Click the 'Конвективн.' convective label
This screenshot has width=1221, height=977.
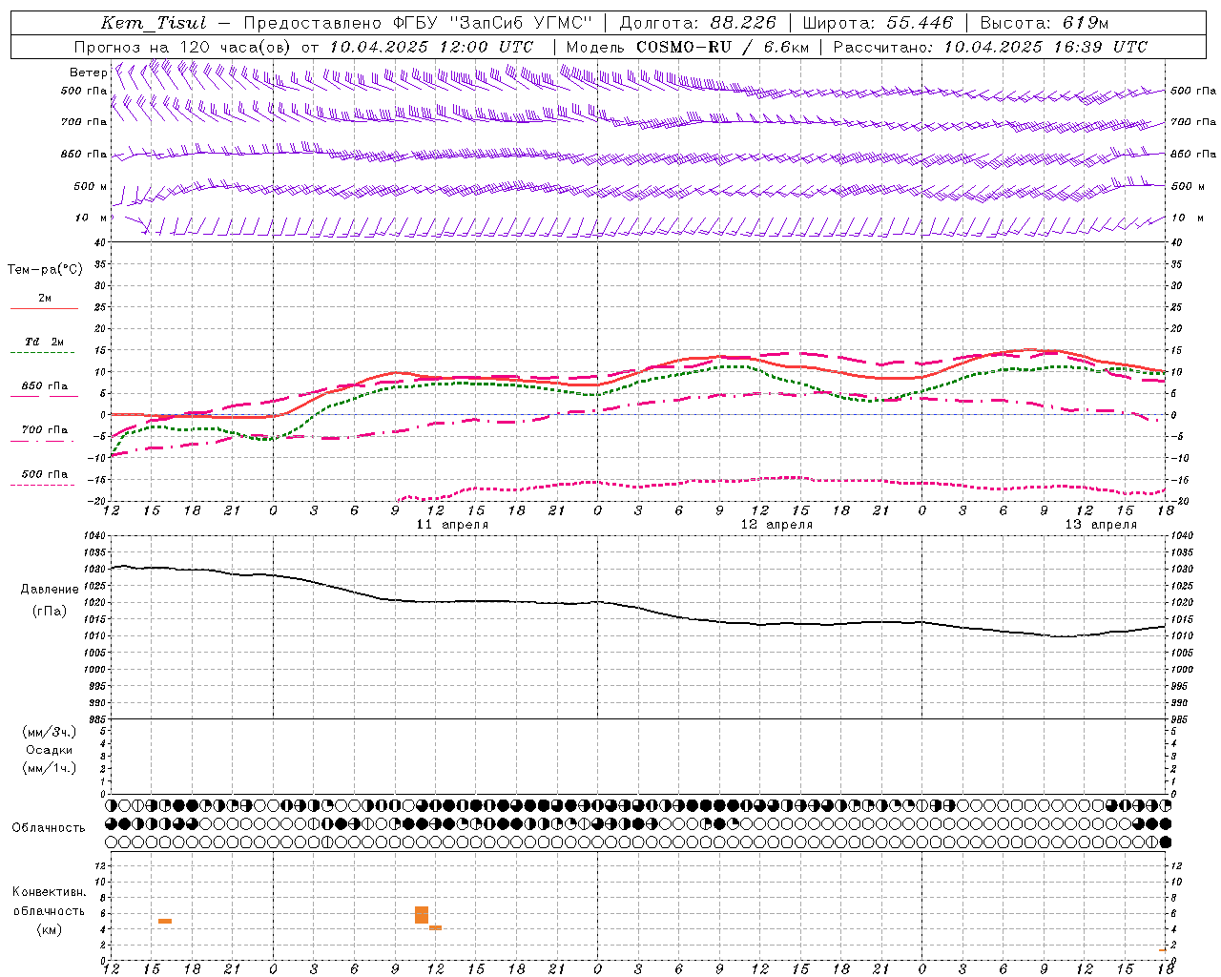tap(50, 892)
